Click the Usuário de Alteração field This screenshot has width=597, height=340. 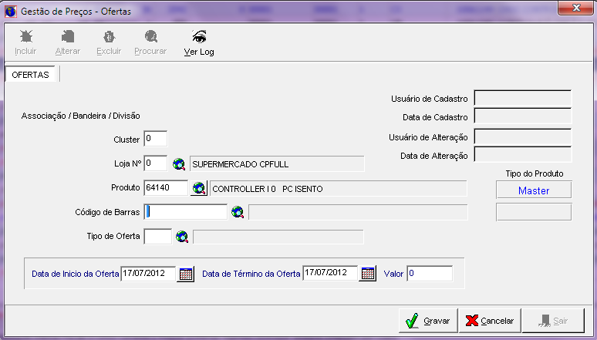coord(523,136)
